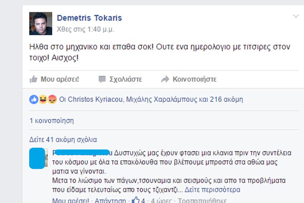The height and width of the screenshot is (203, 304).
Task: Show the 216 ακόμη reactions list
Action: (x=226, y=99)
